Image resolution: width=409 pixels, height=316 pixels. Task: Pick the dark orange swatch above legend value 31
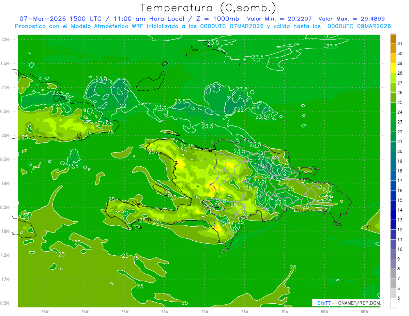click(x=393, y=39)
